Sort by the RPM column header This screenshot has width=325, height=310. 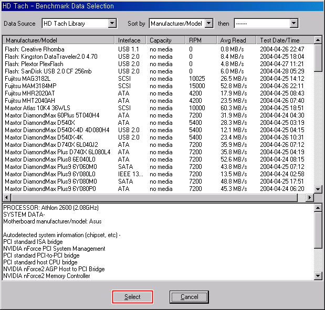tap(201, 40)
